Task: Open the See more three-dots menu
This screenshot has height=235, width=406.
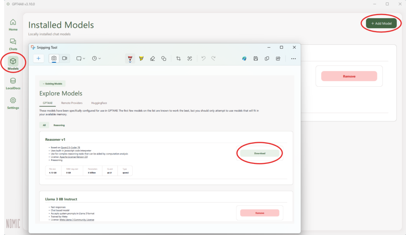Action: tap(293, 59)
